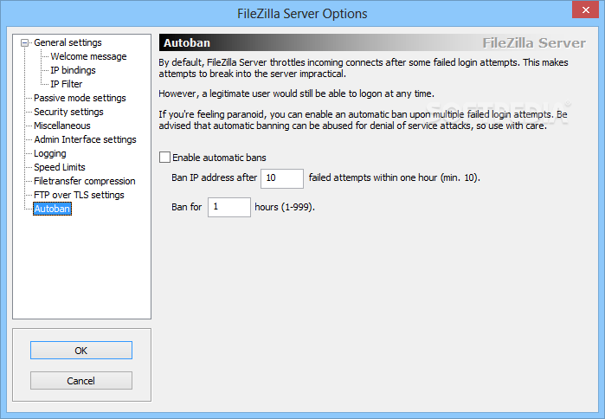Open the Miscellaneous options page
Screen dimensions: 605x419
coord(62,126)
